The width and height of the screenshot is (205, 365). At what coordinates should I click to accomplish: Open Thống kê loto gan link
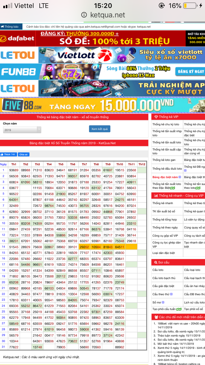click(164, 160)
